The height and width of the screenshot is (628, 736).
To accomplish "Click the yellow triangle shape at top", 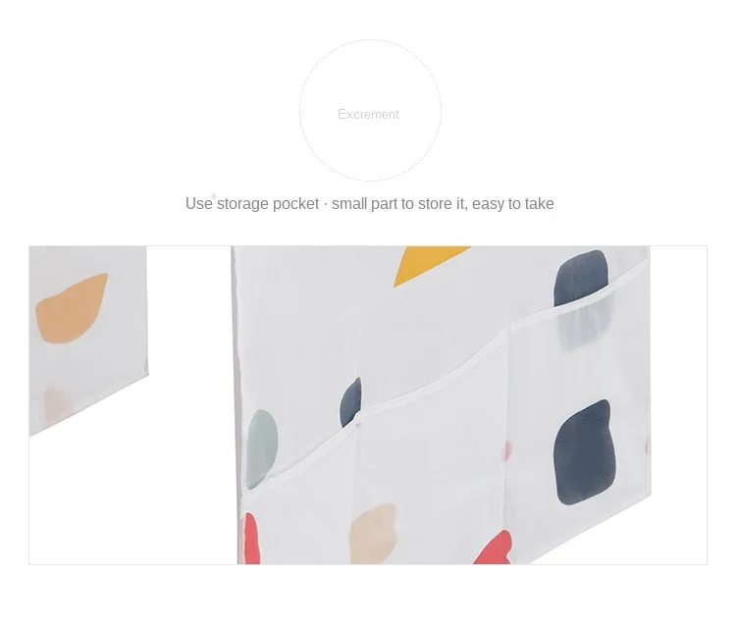I will point(432,266).
